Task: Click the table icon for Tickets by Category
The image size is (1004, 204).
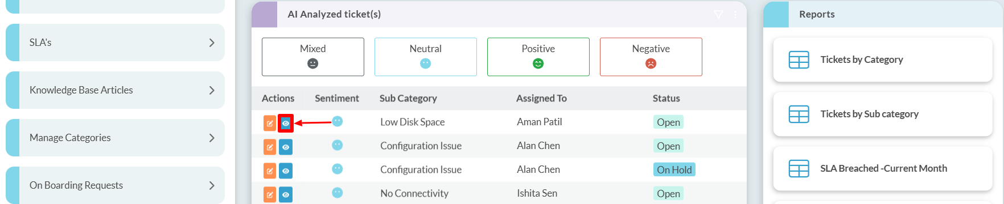Action: [799, 59]
